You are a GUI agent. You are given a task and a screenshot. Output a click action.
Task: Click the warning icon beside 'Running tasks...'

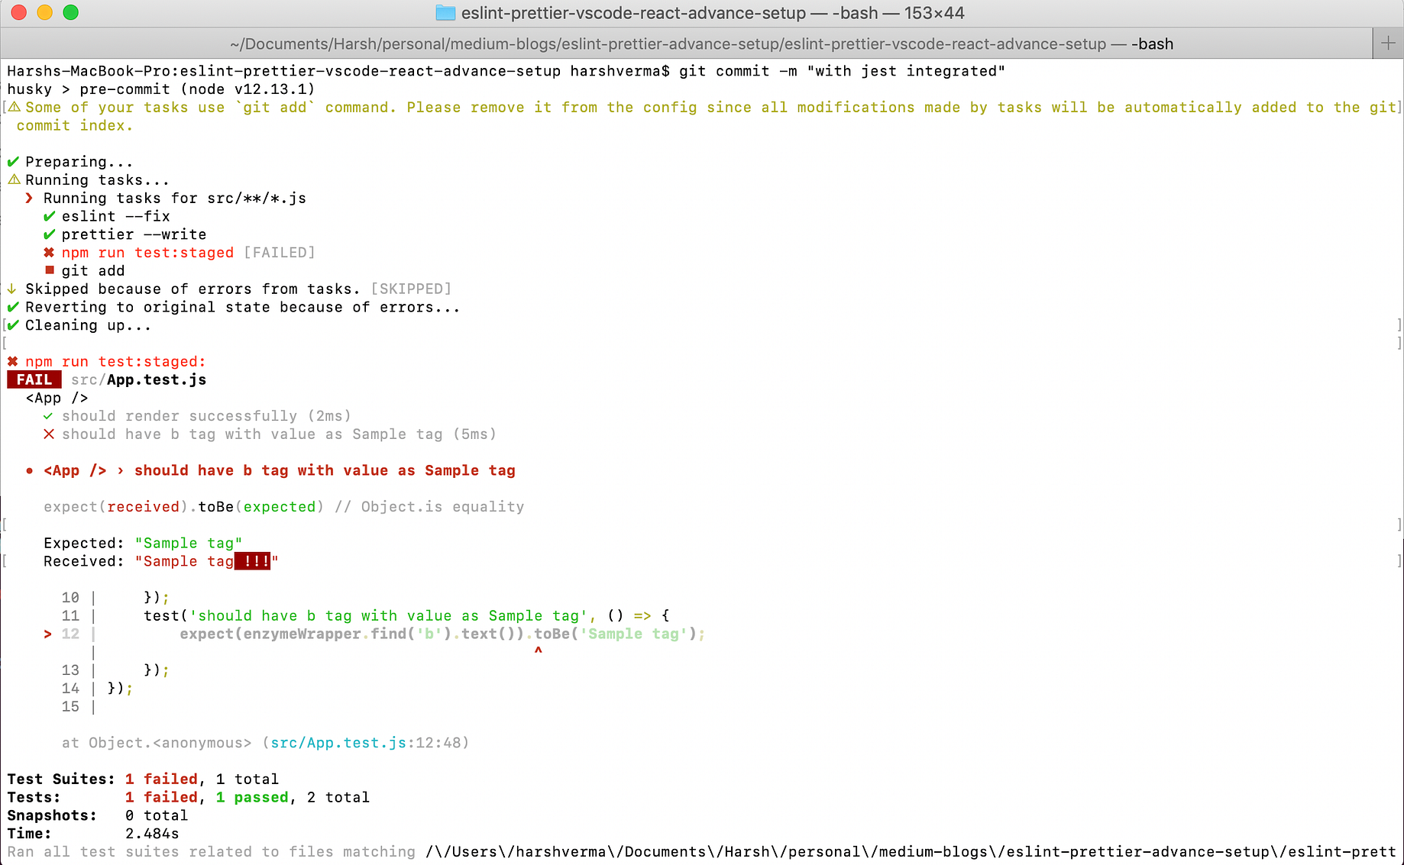click(x=14, y=180)
